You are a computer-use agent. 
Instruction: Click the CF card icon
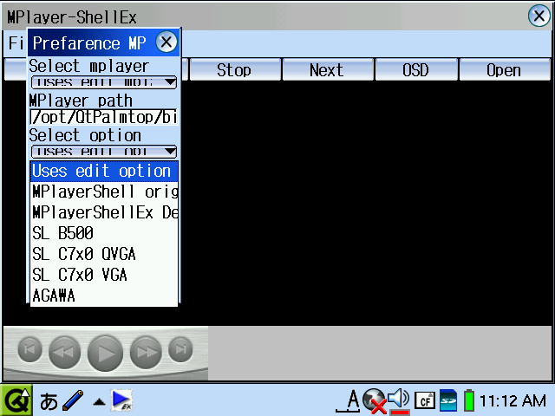pos(425,400)
